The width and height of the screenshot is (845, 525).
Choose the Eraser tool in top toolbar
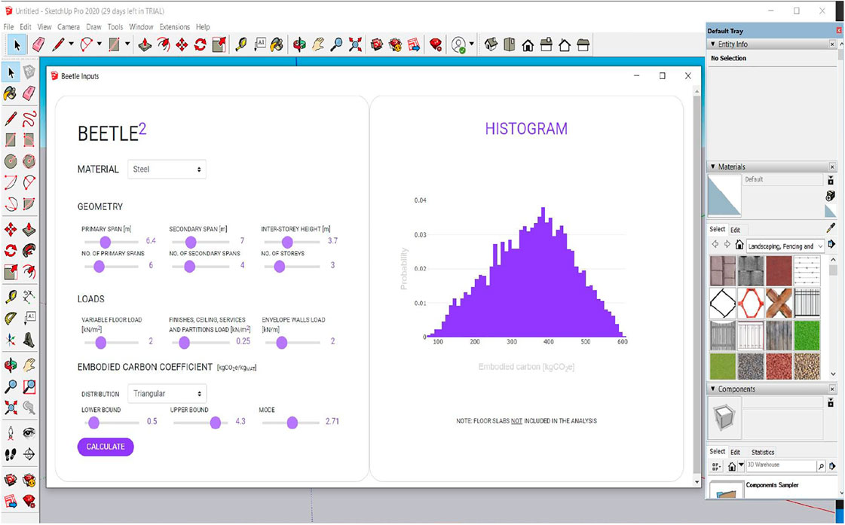click(x=38, y=44)
